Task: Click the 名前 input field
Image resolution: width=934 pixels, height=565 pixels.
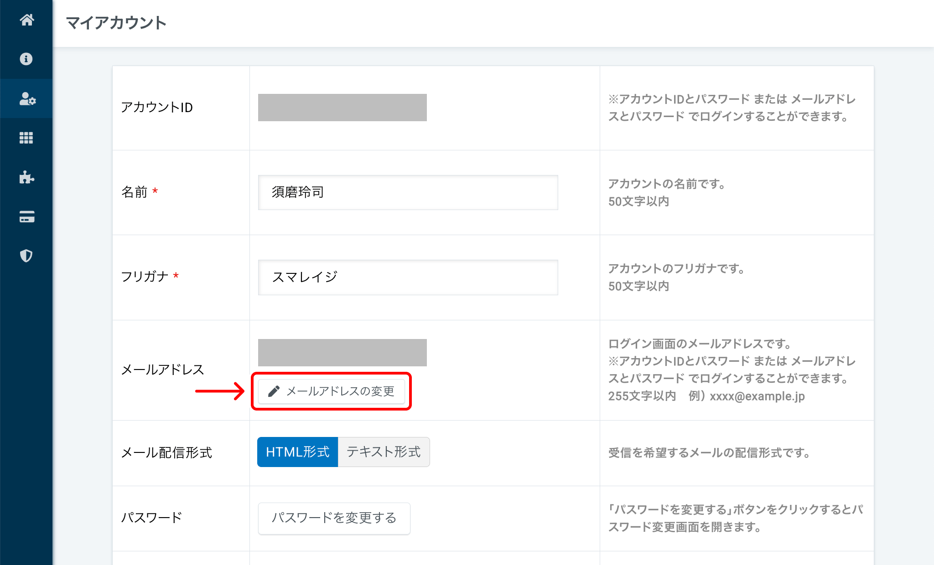Action: tap(408, 192)
